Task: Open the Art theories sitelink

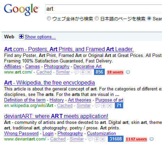Action: [79, 100]
